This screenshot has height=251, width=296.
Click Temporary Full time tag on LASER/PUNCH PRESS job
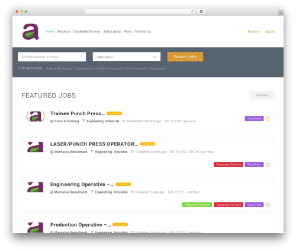[x=229, y=164]
